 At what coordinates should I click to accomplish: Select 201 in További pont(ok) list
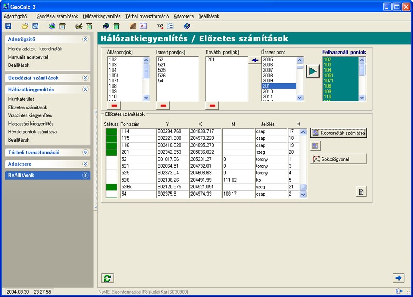point(227,60)
